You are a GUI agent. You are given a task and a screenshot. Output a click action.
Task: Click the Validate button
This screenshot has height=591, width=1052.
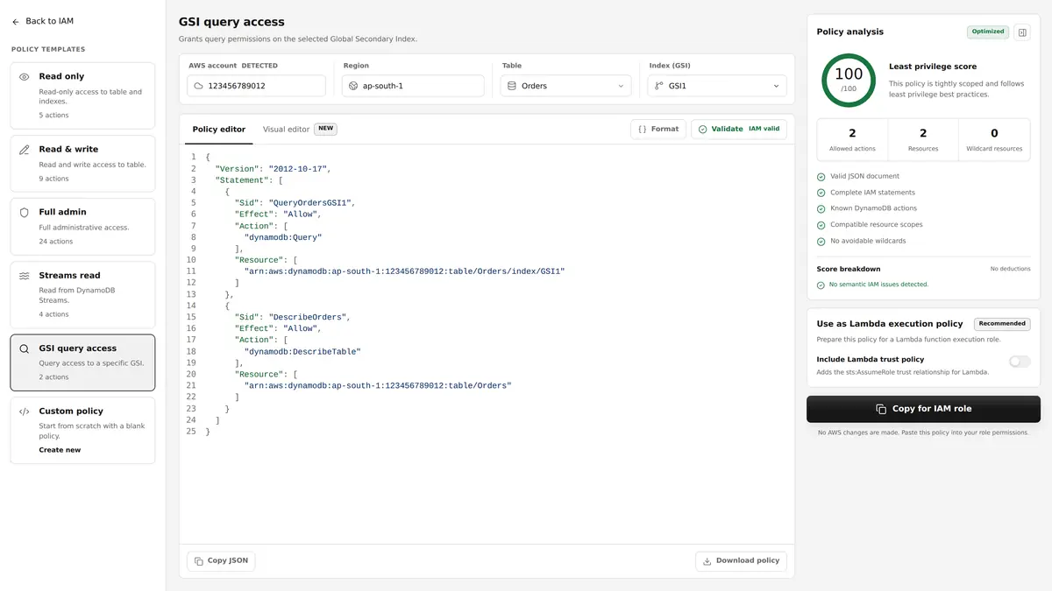739,129
